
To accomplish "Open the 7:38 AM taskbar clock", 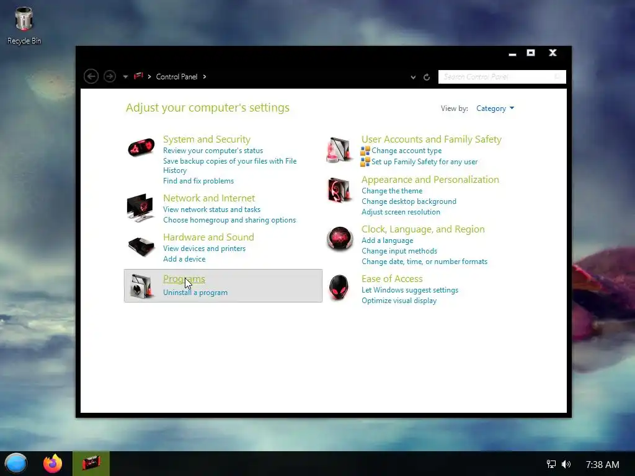I will 602,464.
